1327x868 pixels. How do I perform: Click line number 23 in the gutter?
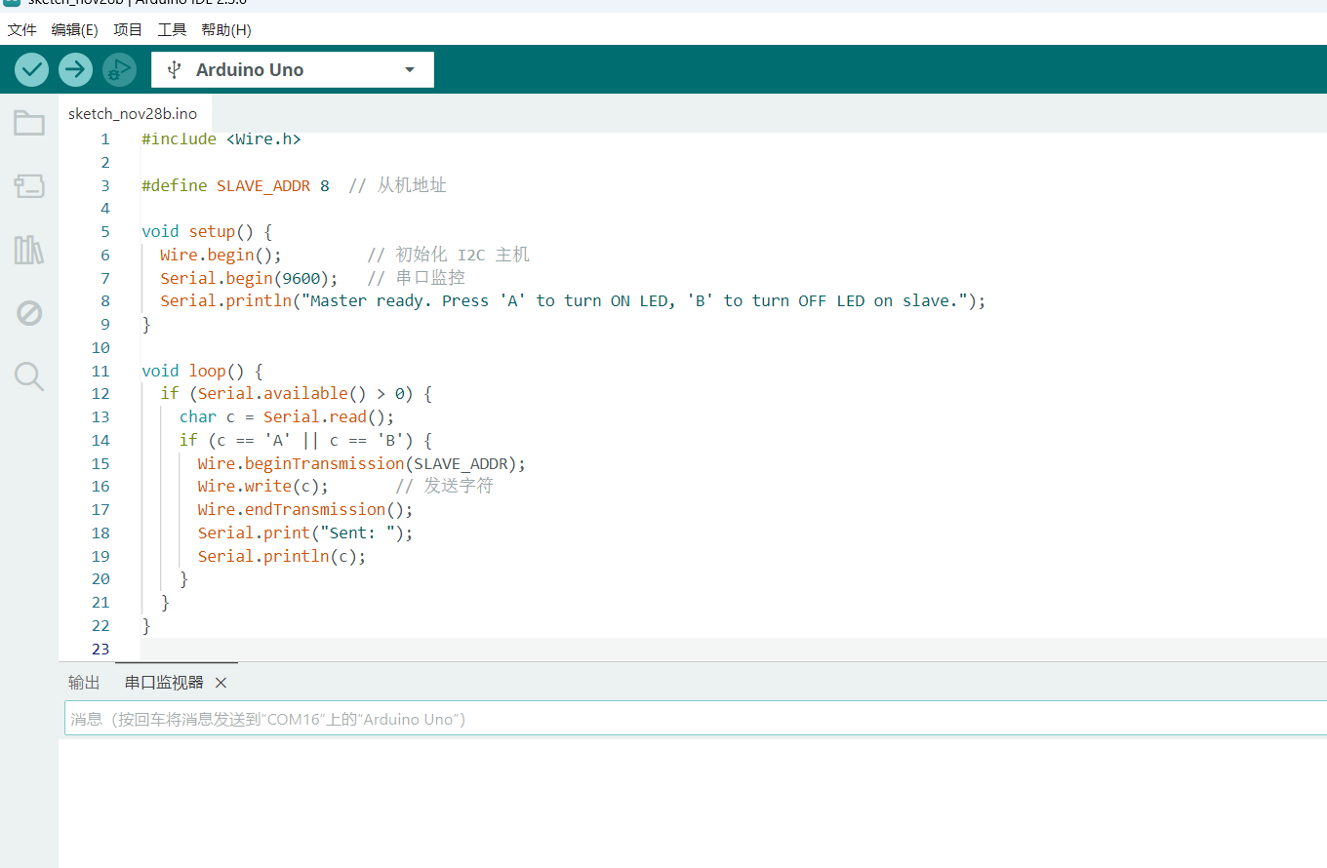(101, 650)
